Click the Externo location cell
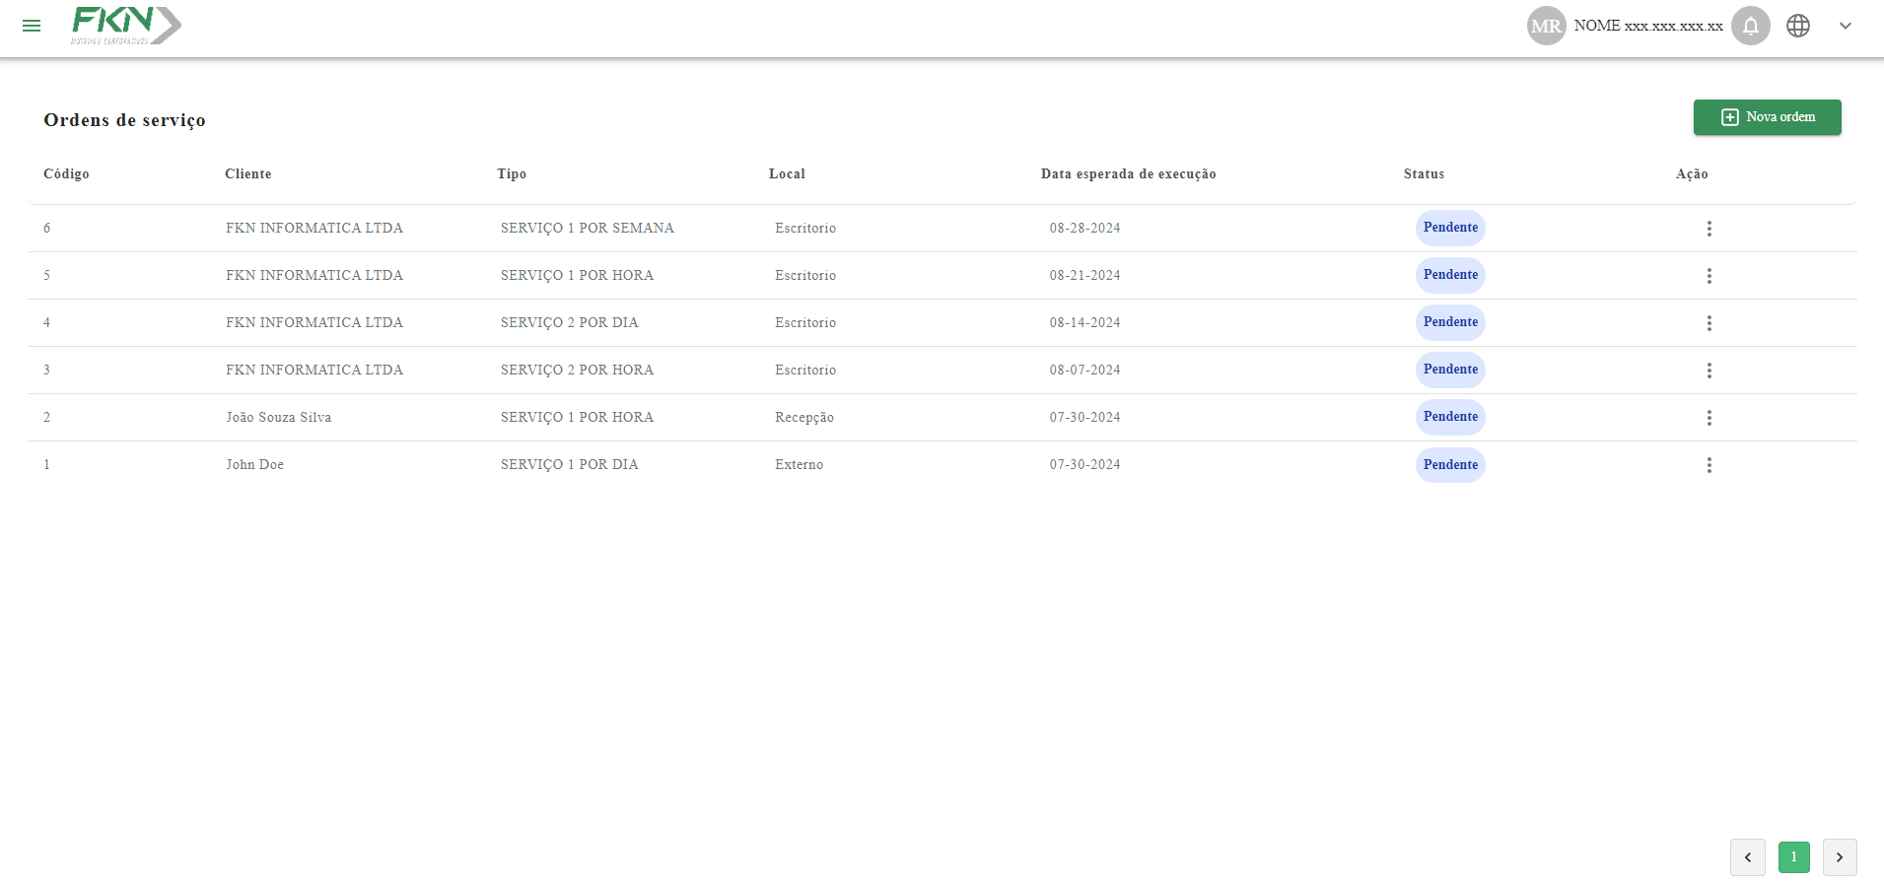This screenshot has height=881, width=1884. (799, 464)
